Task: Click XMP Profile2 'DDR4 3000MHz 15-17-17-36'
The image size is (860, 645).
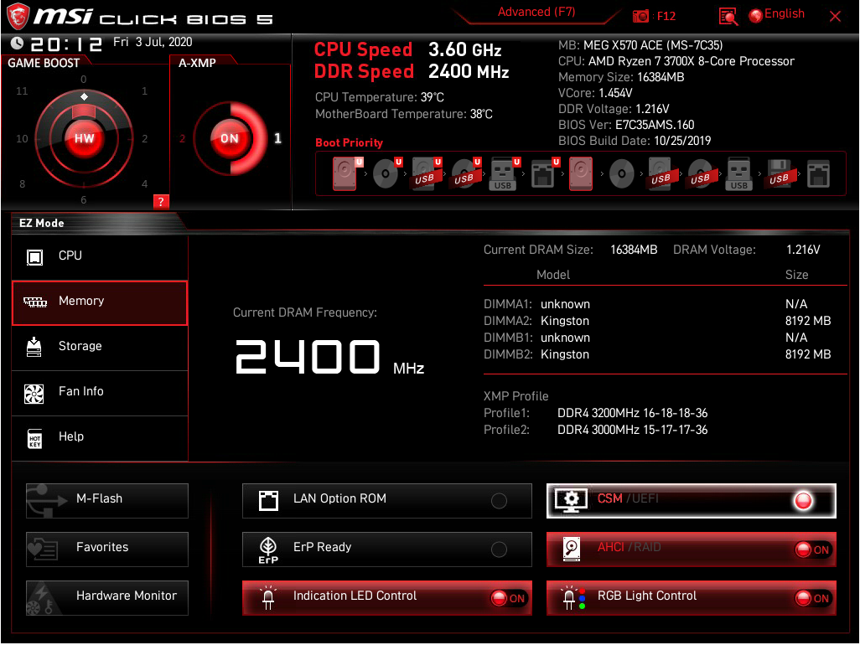Action: point(632,431)
